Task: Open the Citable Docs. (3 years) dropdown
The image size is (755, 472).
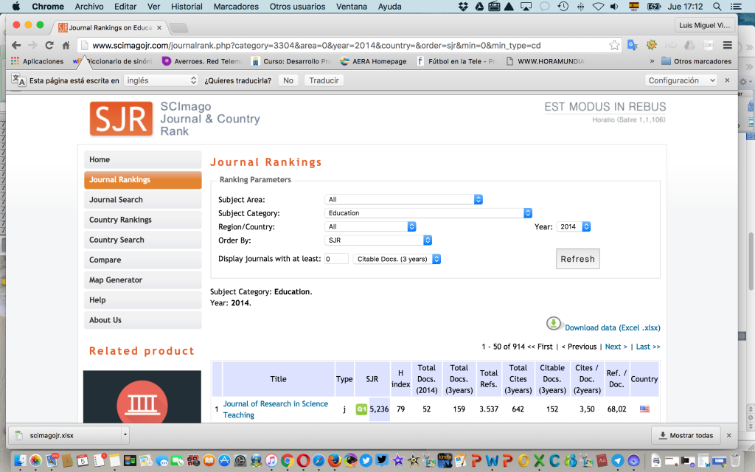Action: 397,259
